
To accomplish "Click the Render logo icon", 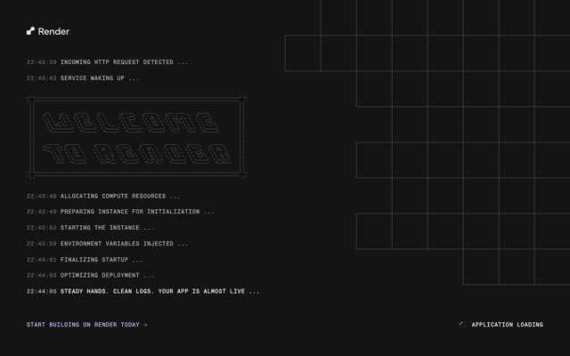I will (x=30, y=31).
